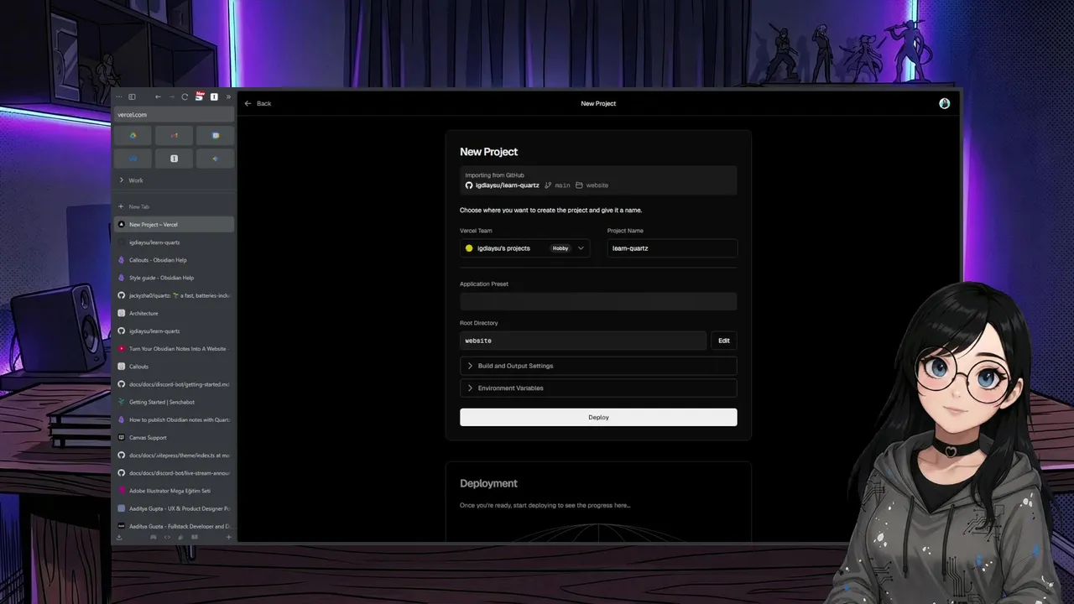Open the colorful diamond pinned shortcut
1074x604 pixels.
pos(215,158)
